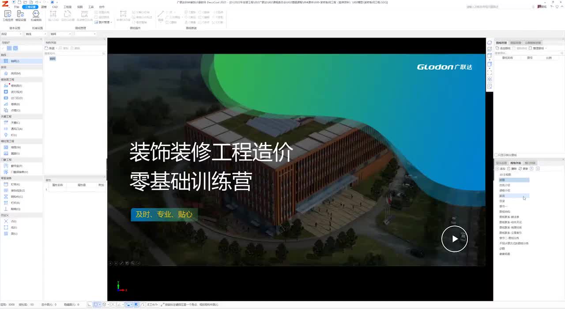Select 点缀(O) accent item

(21, 111)
